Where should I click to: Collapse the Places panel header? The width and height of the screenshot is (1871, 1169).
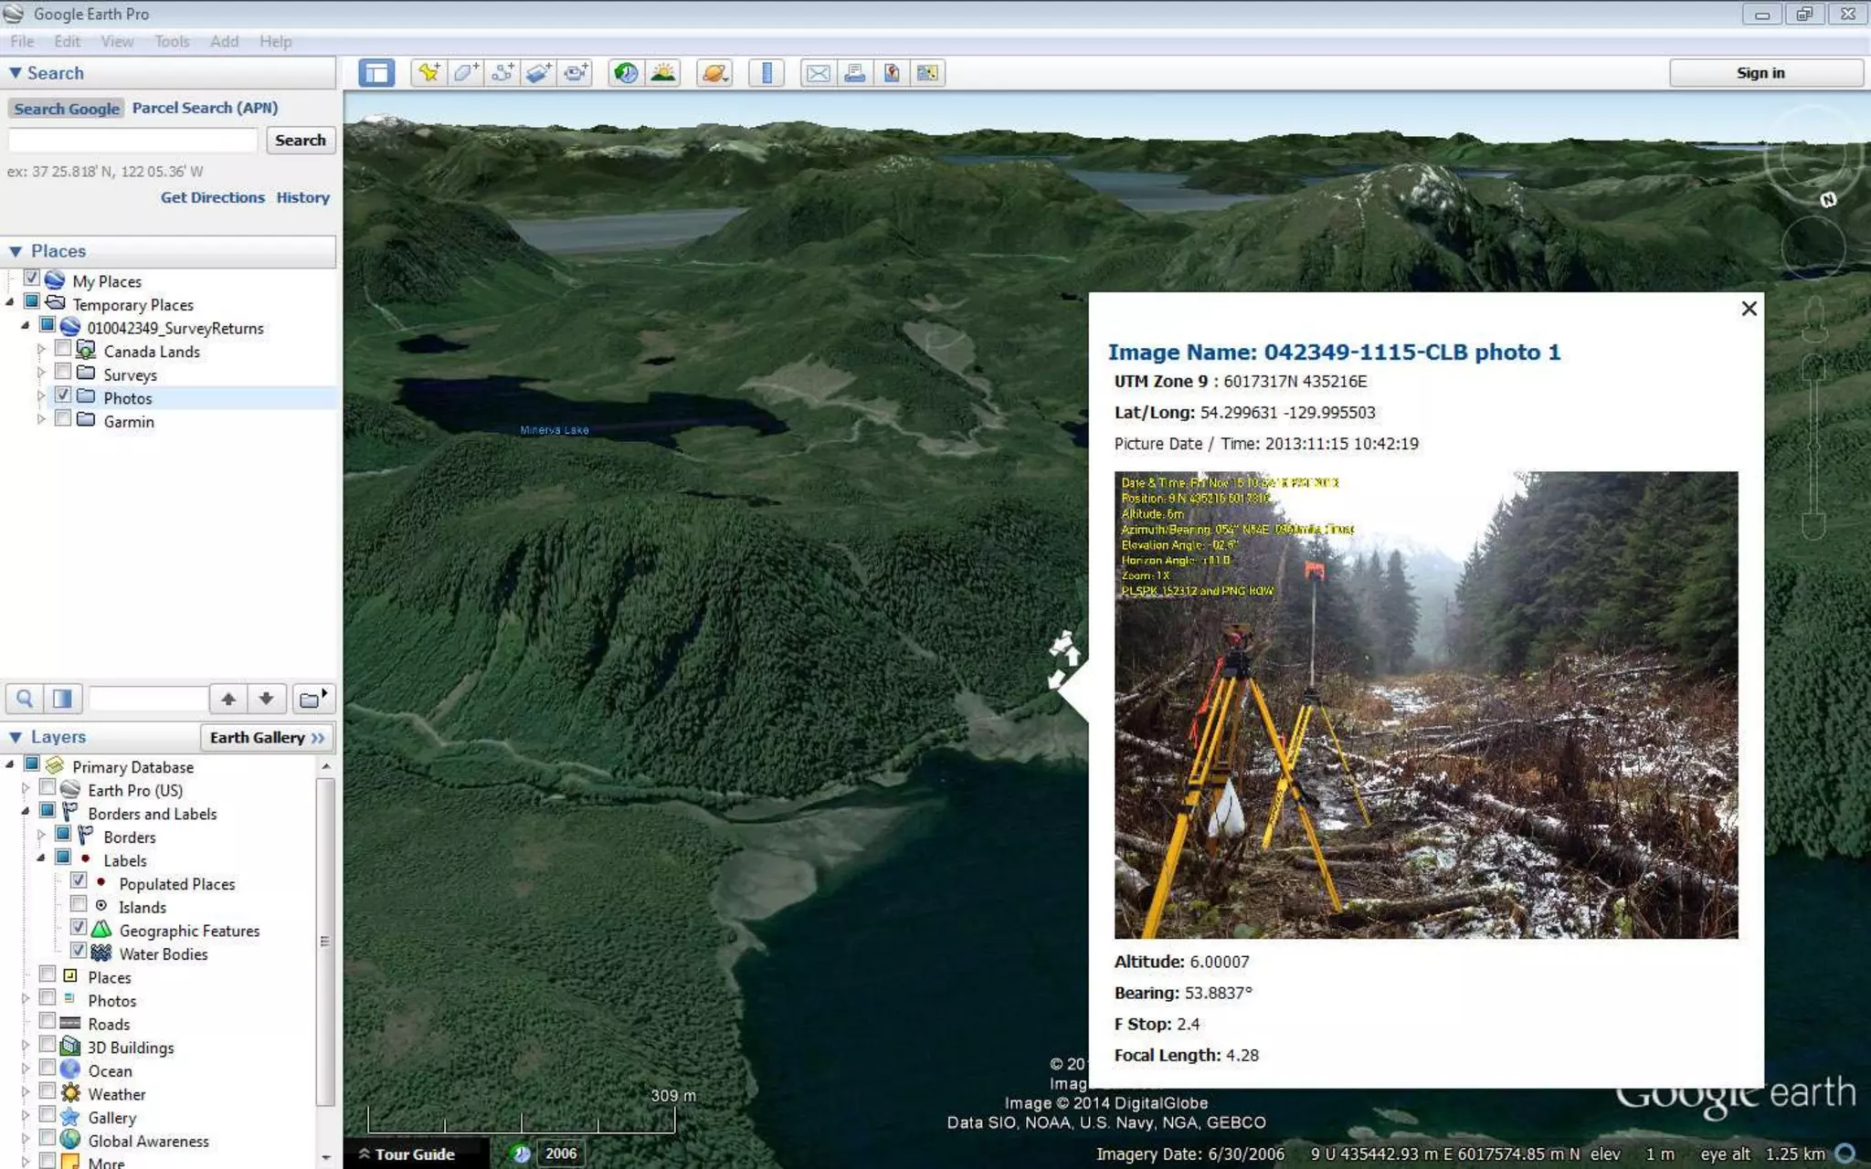(16, 251)
